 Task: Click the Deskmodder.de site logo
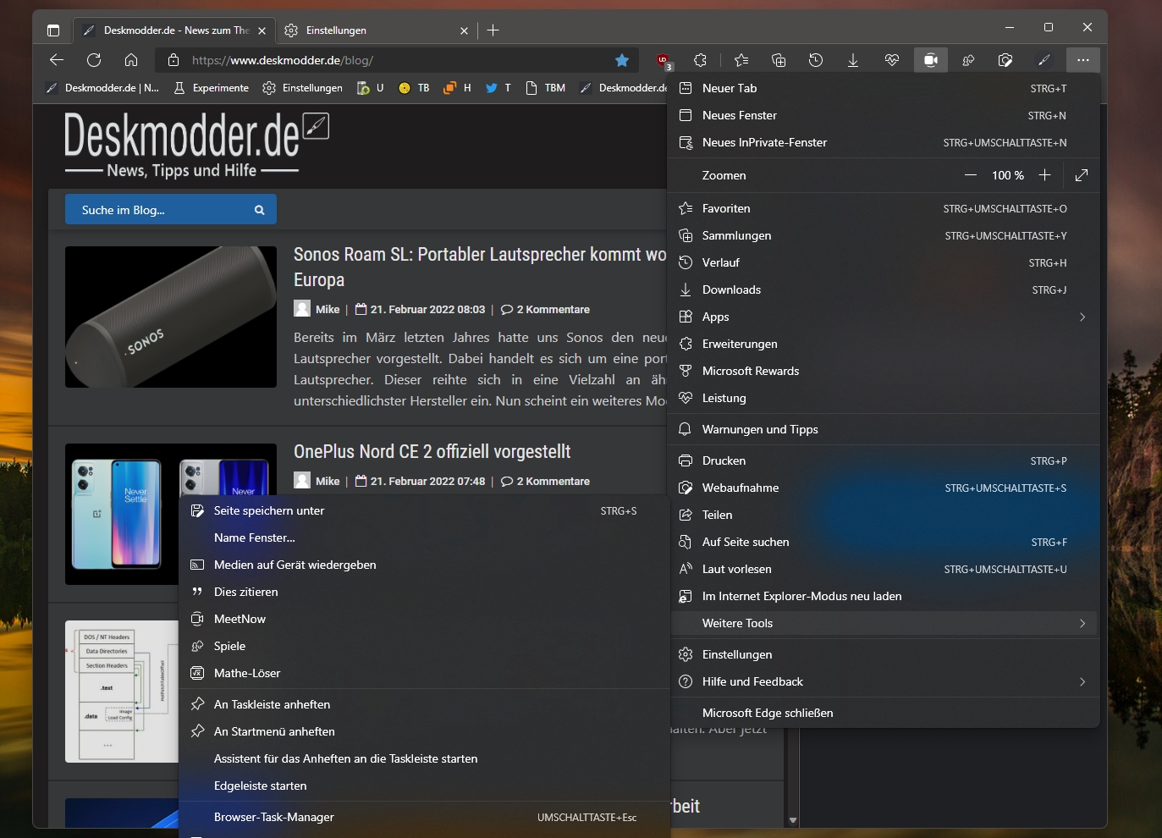pos(196,146)
